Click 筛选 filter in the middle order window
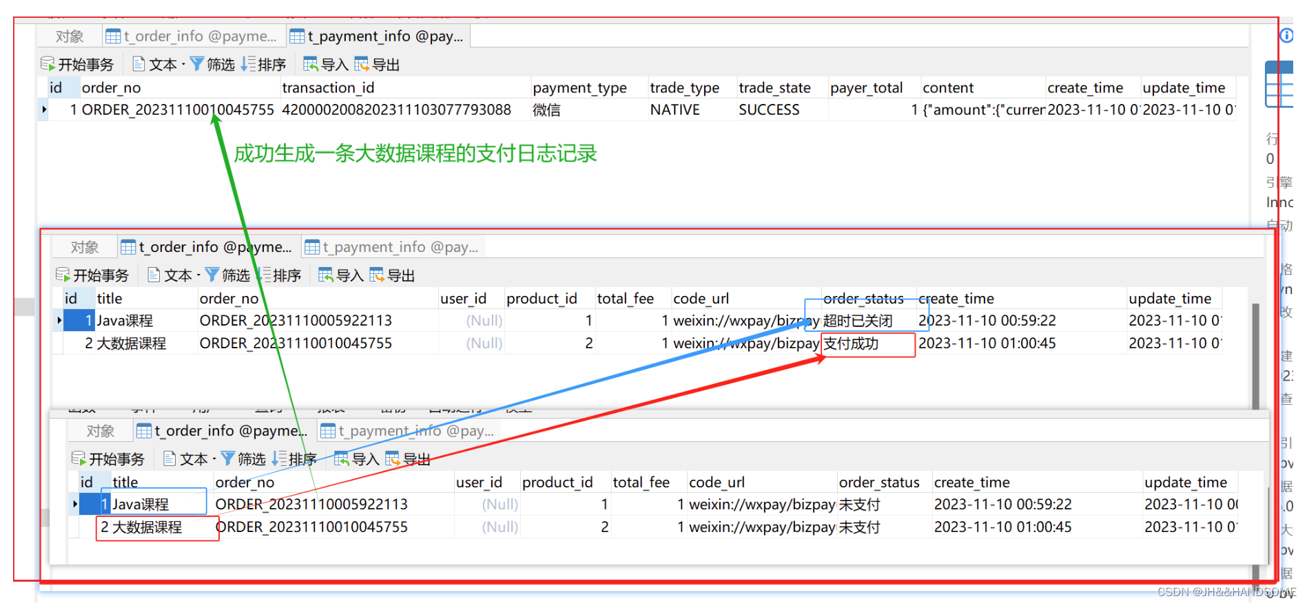1307x603 pixels. [x=227, y=275]
